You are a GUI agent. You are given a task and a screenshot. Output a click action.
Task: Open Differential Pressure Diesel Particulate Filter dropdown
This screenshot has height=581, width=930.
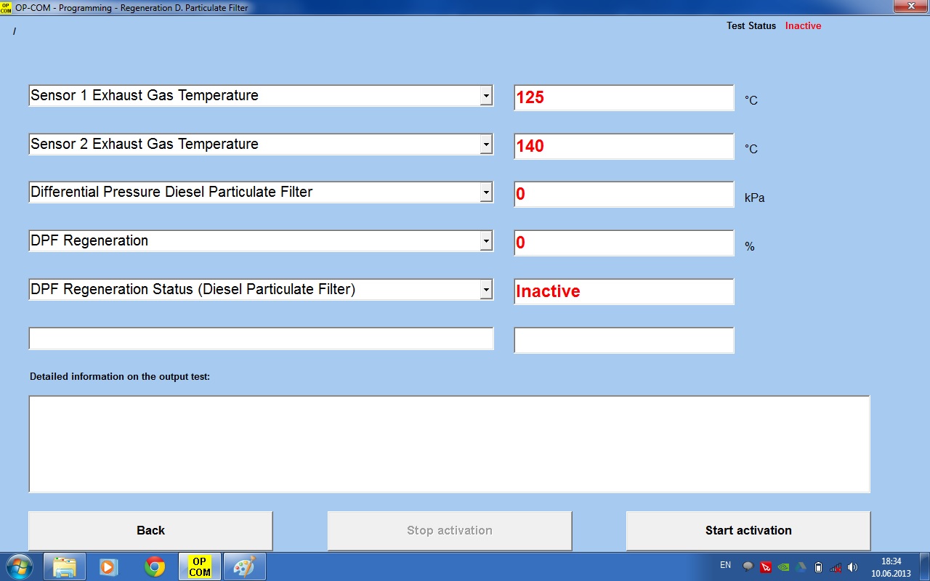pyautogui.click(x=486, y=192)
